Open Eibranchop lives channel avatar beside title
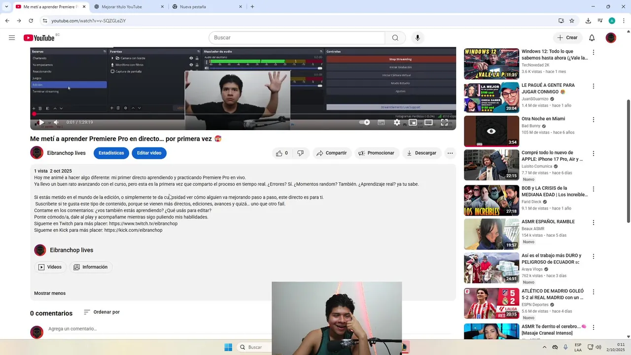Viewport: 631px width, 355px height. [x=36, y=153]
